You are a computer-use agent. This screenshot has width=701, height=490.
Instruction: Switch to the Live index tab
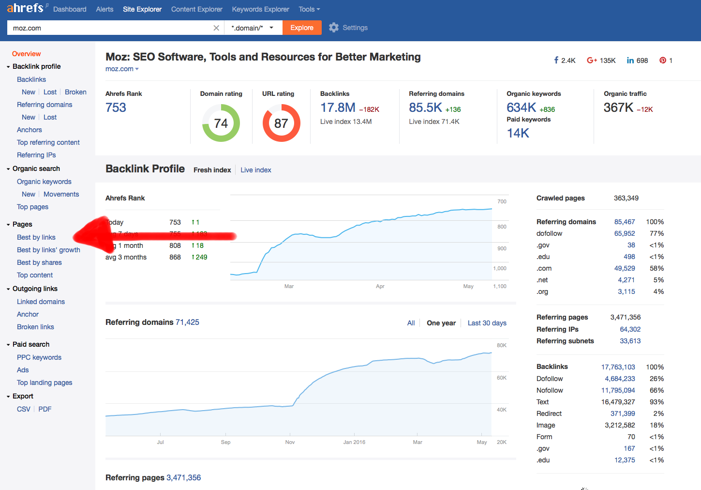pos(255,170)
